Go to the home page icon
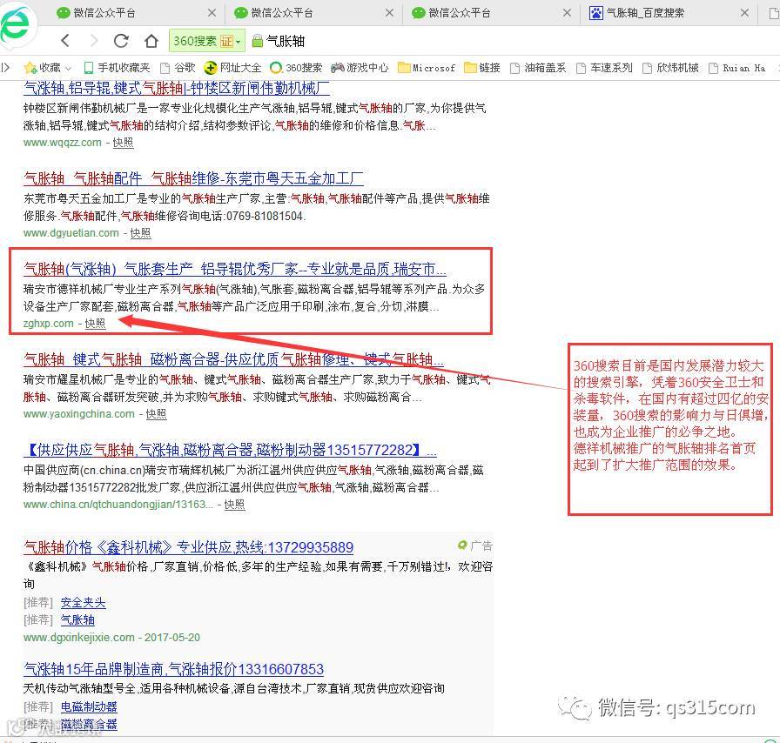 coord(151,40)
